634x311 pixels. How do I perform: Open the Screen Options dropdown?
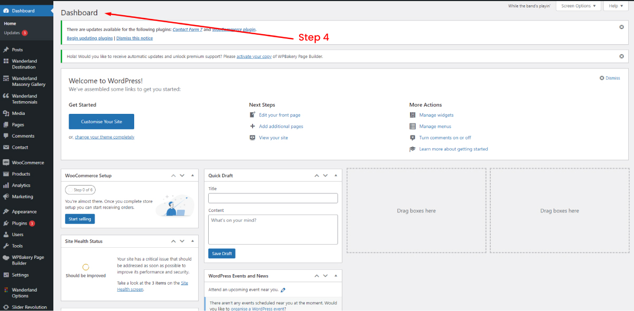[x=579, y=6]
